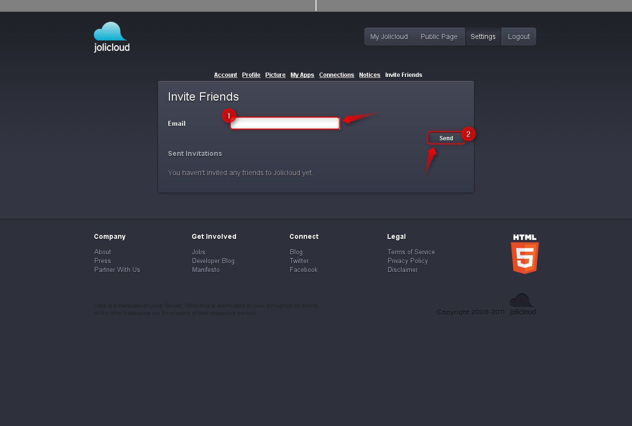Go to the My Apps tab
The height and width of the screenshot is (426, 632).
tap(302, 75)
